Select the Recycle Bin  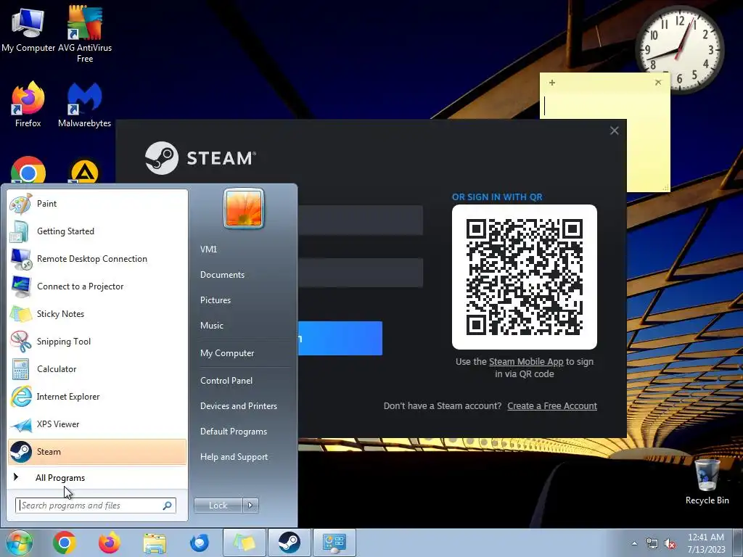click(x=707, y=482)
